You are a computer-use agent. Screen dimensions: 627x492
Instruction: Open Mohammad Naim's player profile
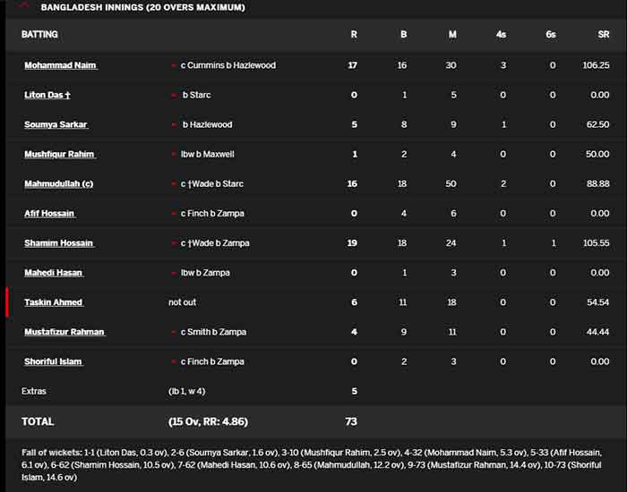61,65
